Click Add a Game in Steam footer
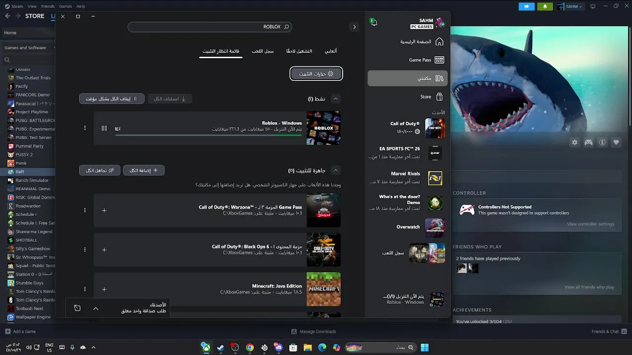 21,331
